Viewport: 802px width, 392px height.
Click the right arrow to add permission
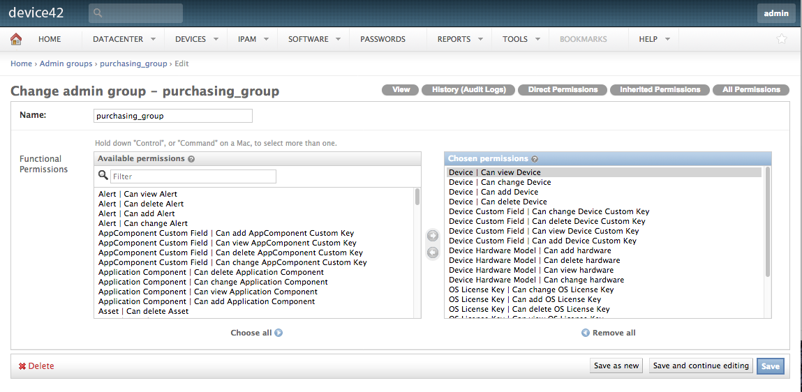(x=433, y=236)
